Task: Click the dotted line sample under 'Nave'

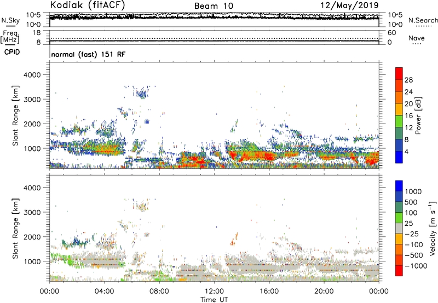Action: pos(417,44)
